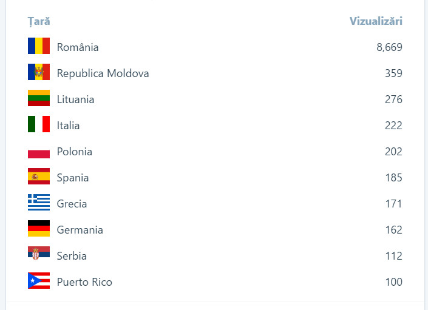
Task: Click the Țară column header
Action: pos(39,21)
